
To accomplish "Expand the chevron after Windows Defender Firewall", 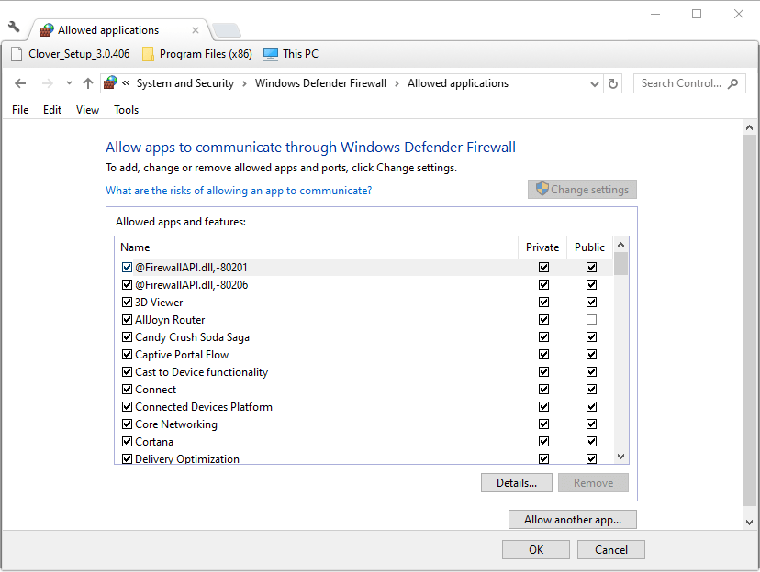I will point(397,83).
